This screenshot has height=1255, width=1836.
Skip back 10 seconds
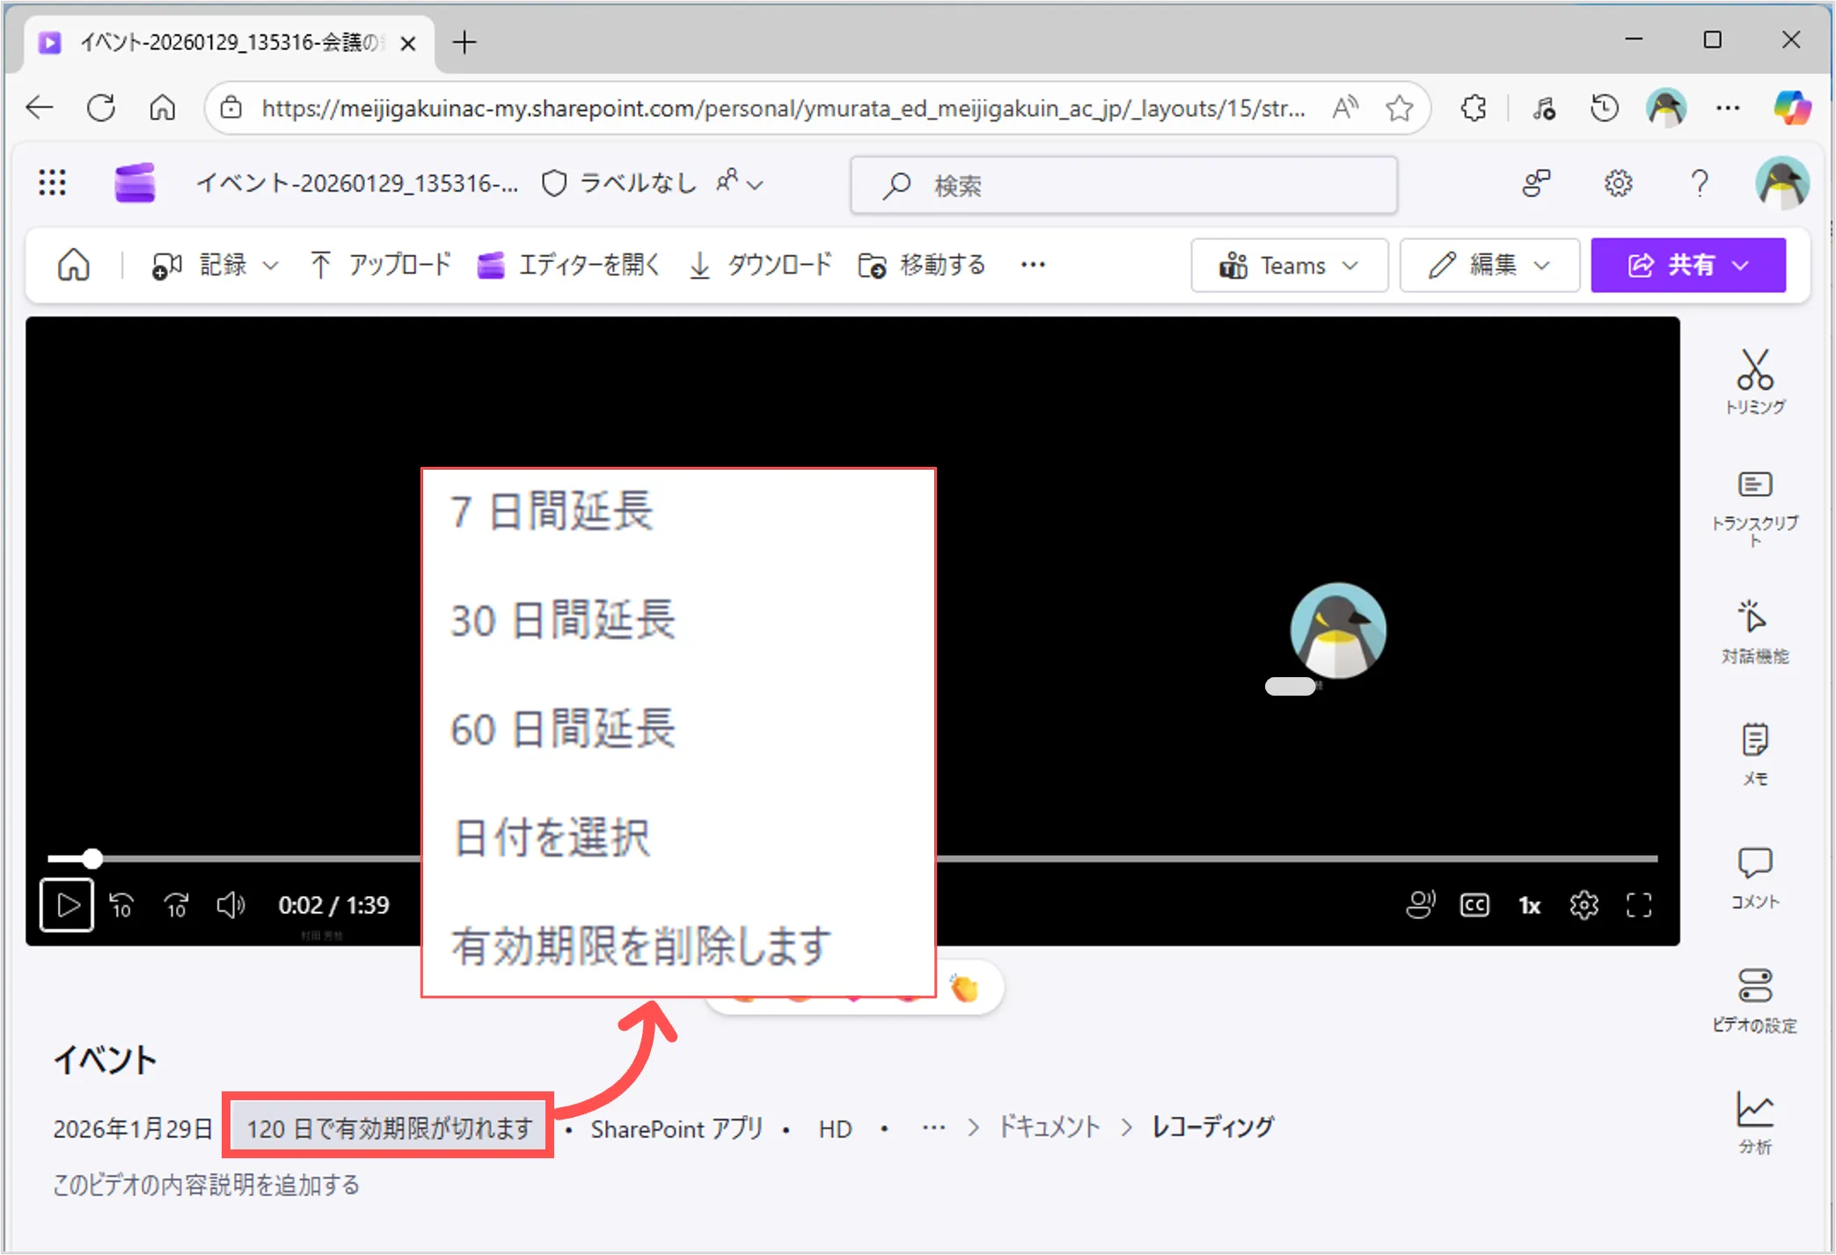point(121,905)
